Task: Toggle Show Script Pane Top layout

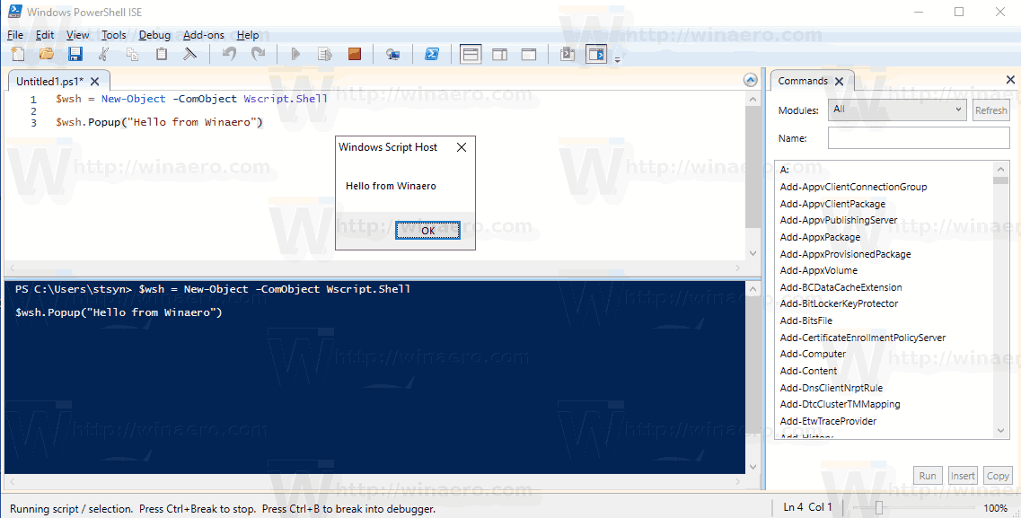Action: pos(471,54)
